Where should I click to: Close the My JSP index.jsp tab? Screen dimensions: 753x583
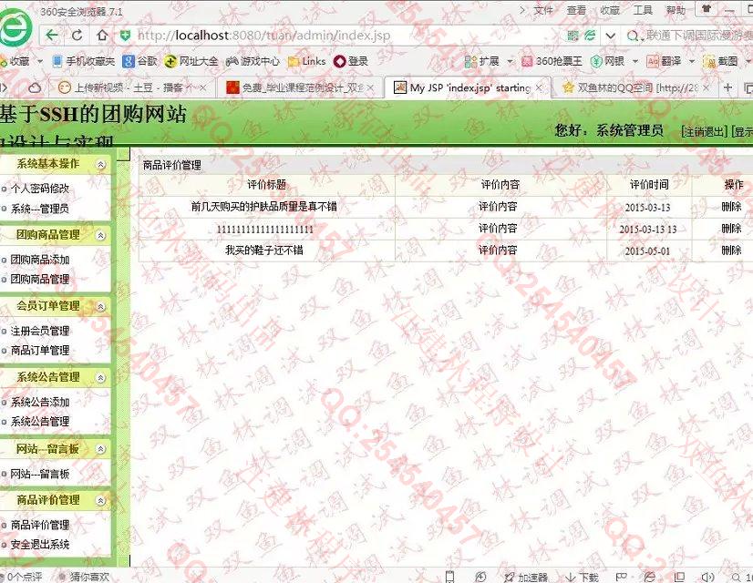point(539,87)
